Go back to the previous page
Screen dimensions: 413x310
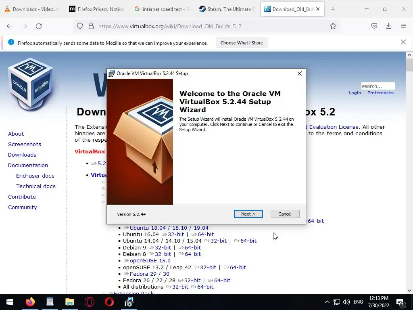(10, 26)
